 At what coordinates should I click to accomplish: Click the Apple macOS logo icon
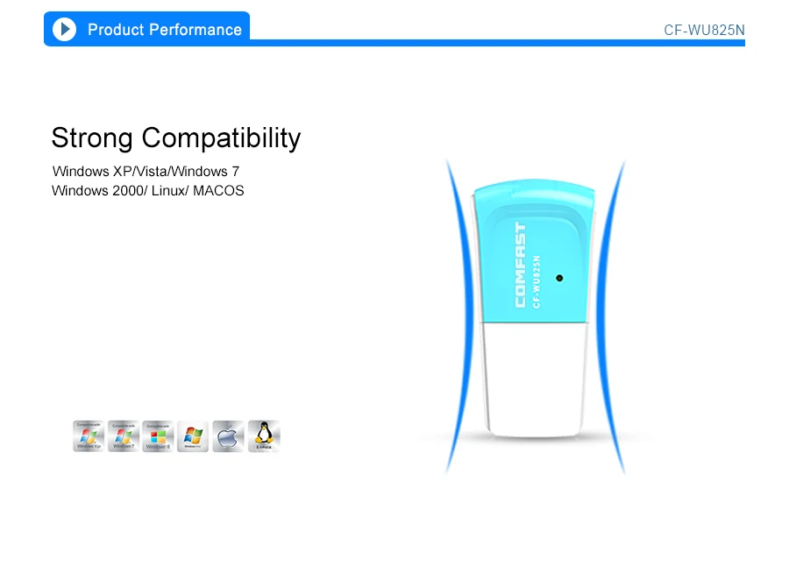click(x=228, y=436)
